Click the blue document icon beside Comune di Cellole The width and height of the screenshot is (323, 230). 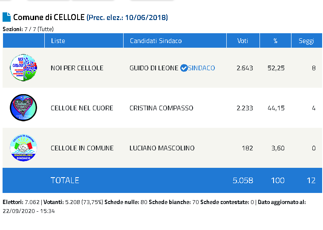tap(6, 17)
